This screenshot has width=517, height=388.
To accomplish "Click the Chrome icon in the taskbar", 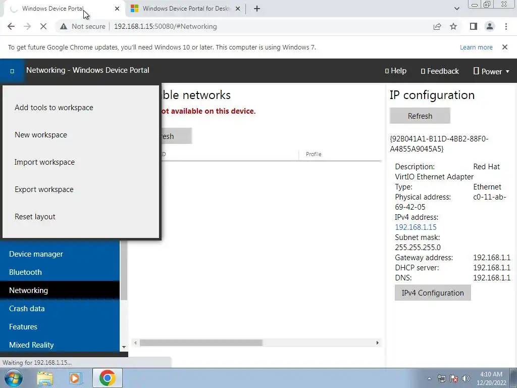I will tap(107, 378).
